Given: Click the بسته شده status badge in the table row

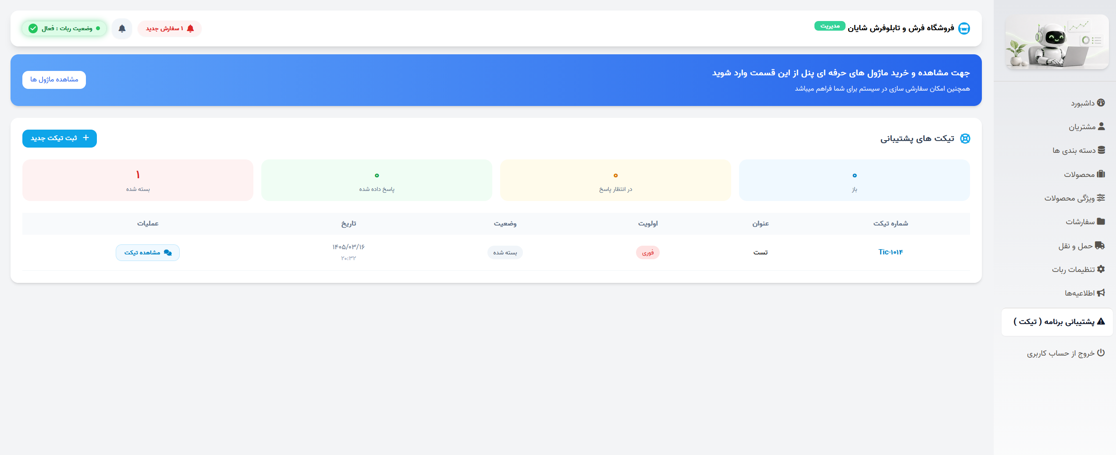Looking at the screenshot, I should (x=505, y=253).
